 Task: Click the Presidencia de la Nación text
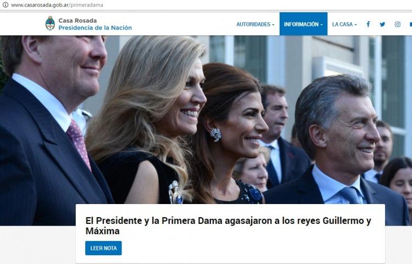[95, 28]
